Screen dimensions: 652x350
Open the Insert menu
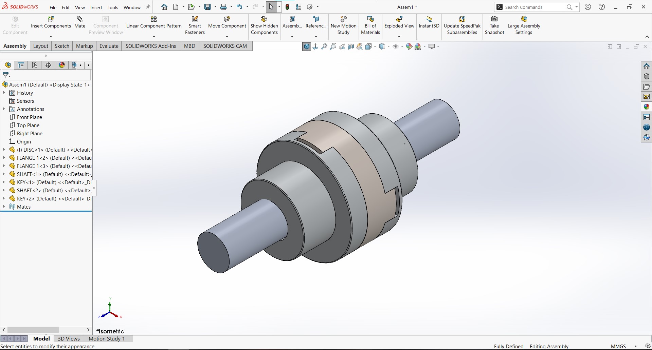pyautogui.click(x=96, y=7)
